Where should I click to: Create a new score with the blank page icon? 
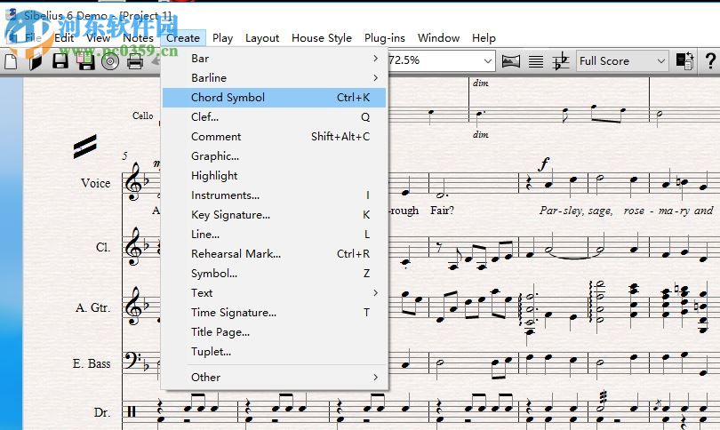coord(11,61)
